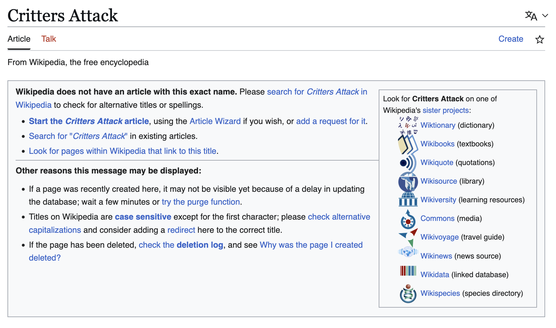The width and height of the screenshot is (556, 328).
Task: Click the Wikinews news source icon
Action: point(407,256)
